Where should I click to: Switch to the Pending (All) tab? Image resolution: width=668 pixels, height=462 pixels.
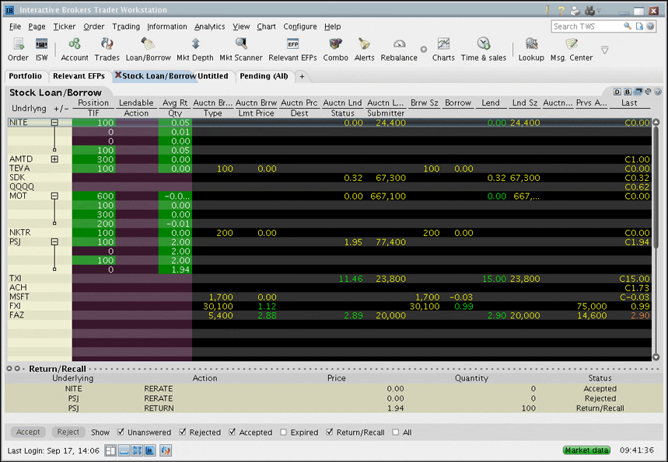(x=264, y=76)
